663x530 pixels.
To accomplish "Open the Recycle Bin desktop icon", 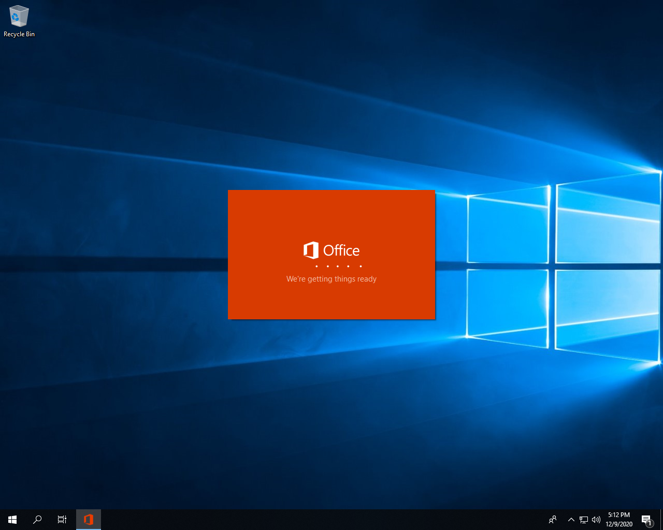I will tap(19, 21).
